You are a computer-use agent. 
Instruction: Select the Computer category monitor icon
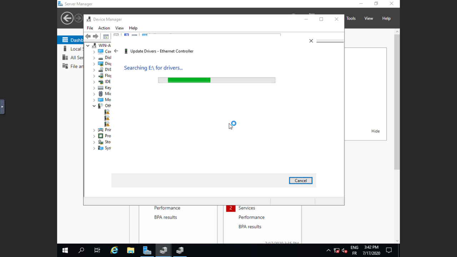coord(101,52)
